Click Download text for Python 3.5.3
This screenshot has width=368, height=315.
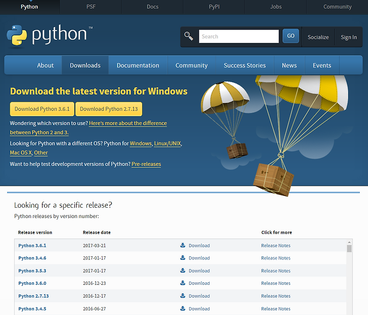click(199, 271)
